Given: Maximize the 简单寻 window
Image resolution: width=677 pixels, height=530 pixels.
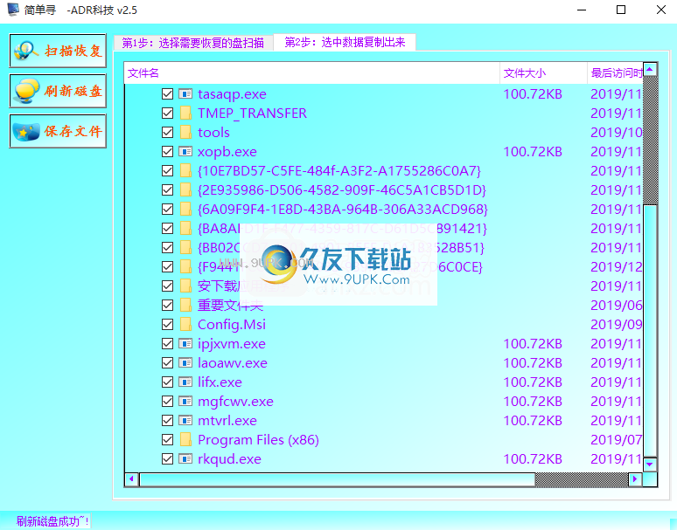Looking at the screenshot, I should tap(621, 10).
